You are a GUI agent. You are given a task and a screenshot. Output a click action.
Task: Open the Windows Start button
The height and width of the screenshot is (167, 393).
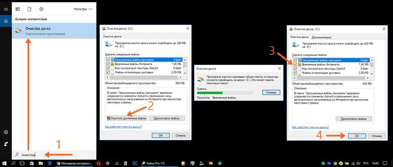pyautogui.click(x=5, y=163)
